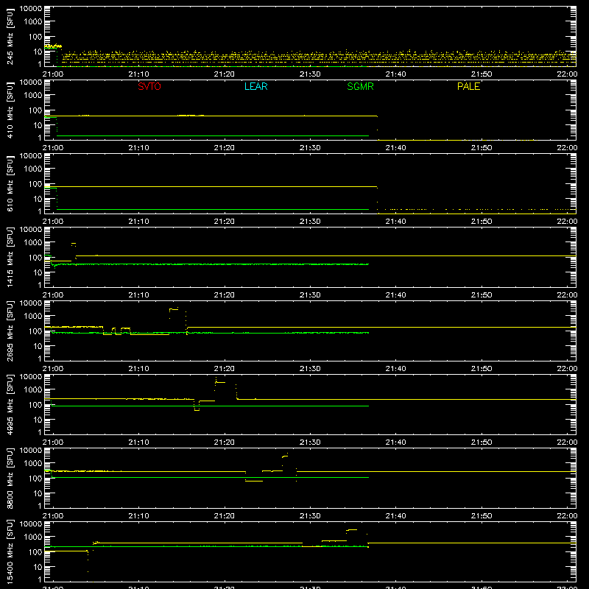Click the yellow PALE station legend label

pos(468,86)
